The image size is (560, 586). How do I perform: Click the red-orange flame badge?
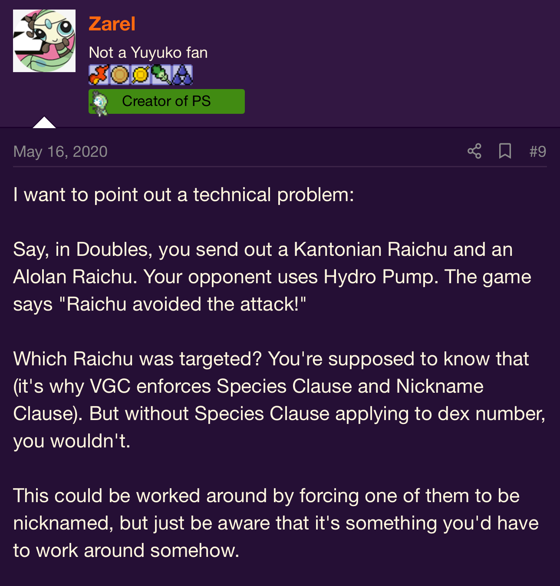[99, 75]
